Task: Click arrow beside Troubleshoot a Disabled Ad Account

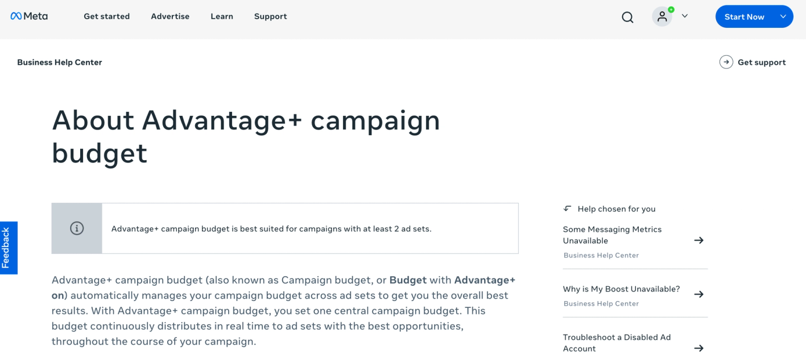Action: pyautogui.click(x=699, y=348)
